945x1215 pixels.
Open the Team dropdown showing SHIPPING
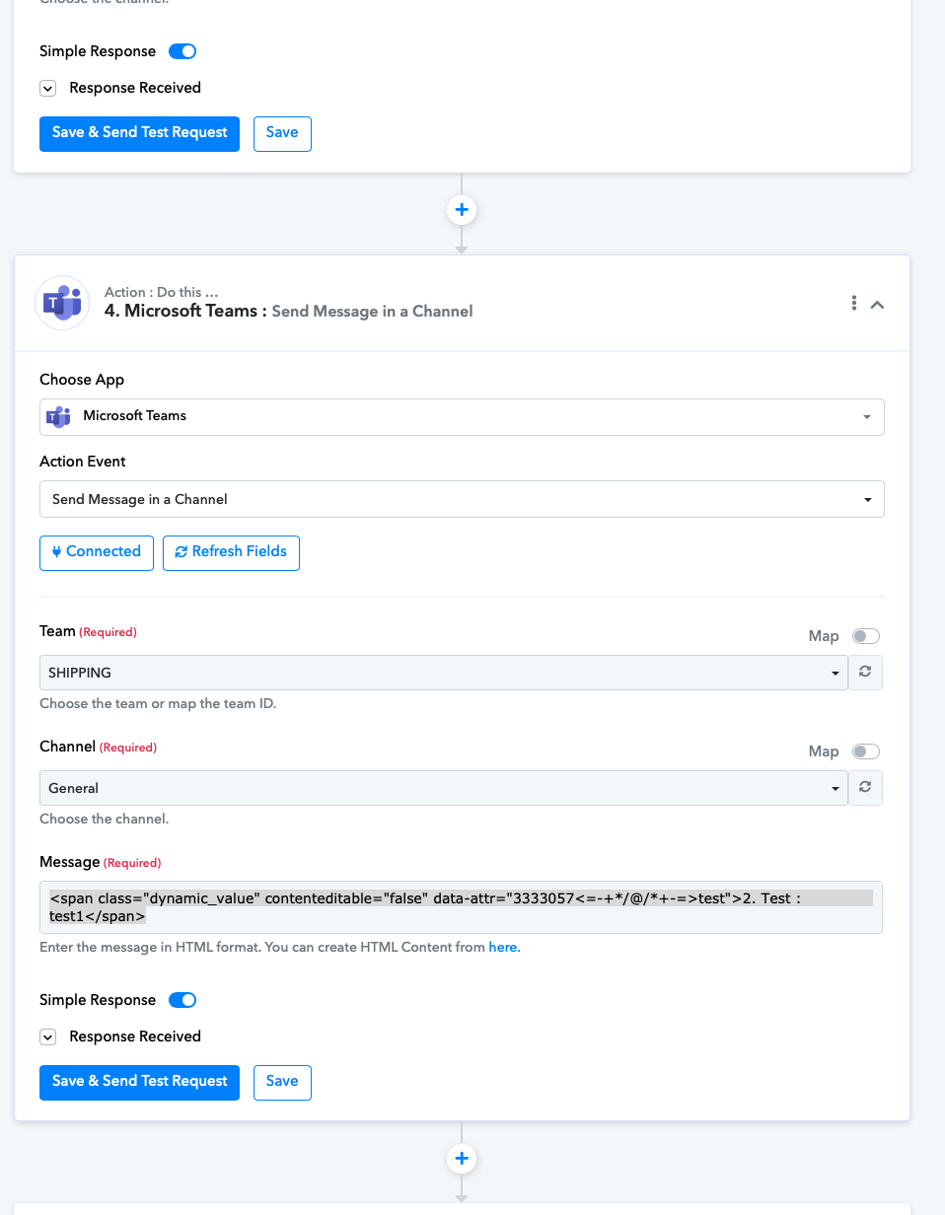click(443, 673)
